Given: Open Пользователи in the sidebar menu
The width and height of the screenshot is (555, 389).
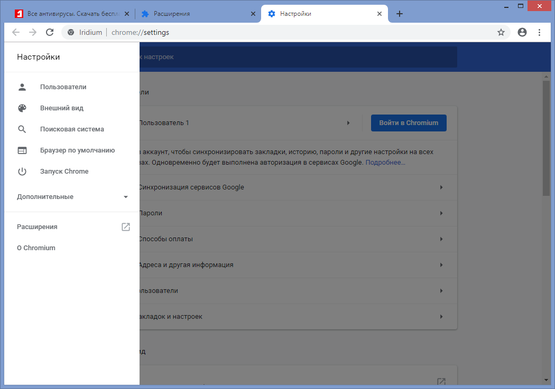Looking at the screenshot, I should (72, 87).
